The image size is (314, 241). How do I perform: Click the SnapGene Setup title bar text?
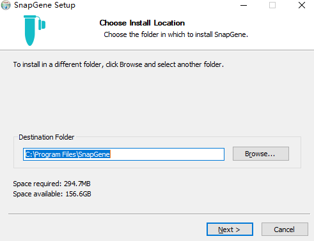45,5
